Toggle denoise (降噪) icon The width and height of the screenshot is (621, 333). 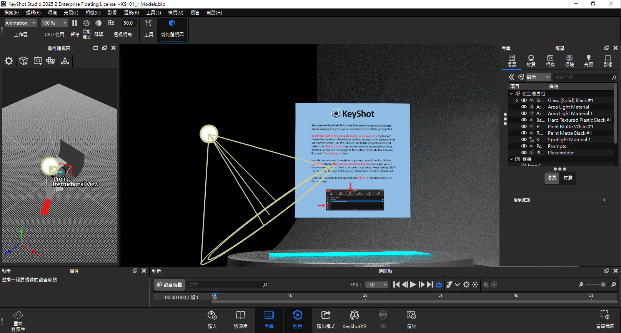tap(98, 23)
